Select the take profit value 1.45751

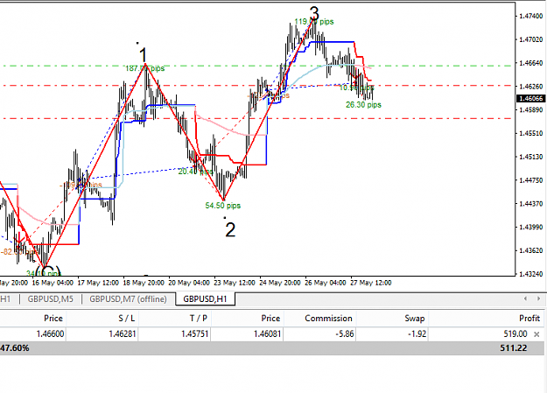(194, 334)
